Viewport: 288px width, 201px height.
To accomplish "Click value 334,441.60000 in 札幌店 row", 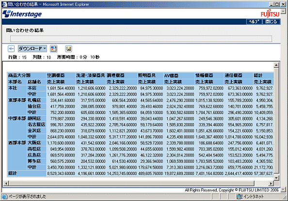I will [x=63, y=100].
